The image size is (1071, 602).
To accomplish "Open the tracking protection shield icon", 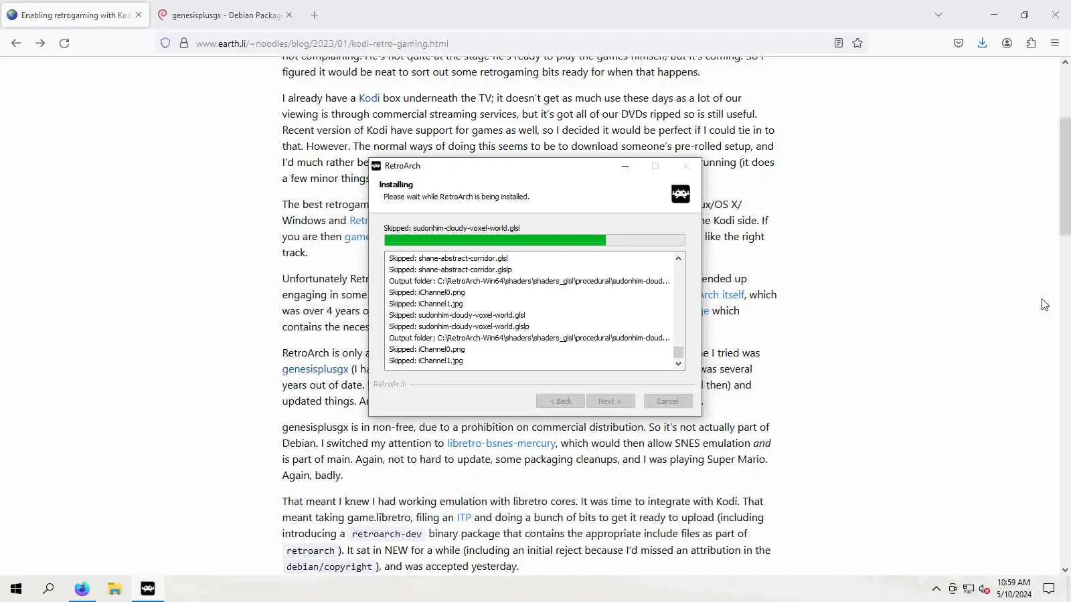I will point(165,43).
